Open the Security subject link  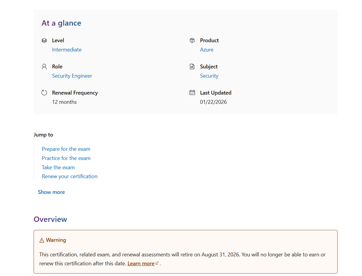[209, 76]
